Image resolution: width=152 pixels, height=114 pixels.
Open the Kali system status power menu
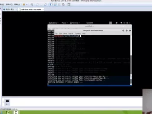[x=128, y=23]
